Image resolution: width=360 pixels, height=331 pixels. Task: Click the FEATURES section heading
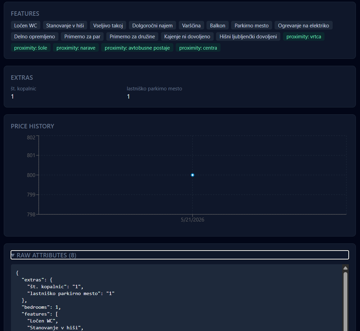[x=25, y=14]
